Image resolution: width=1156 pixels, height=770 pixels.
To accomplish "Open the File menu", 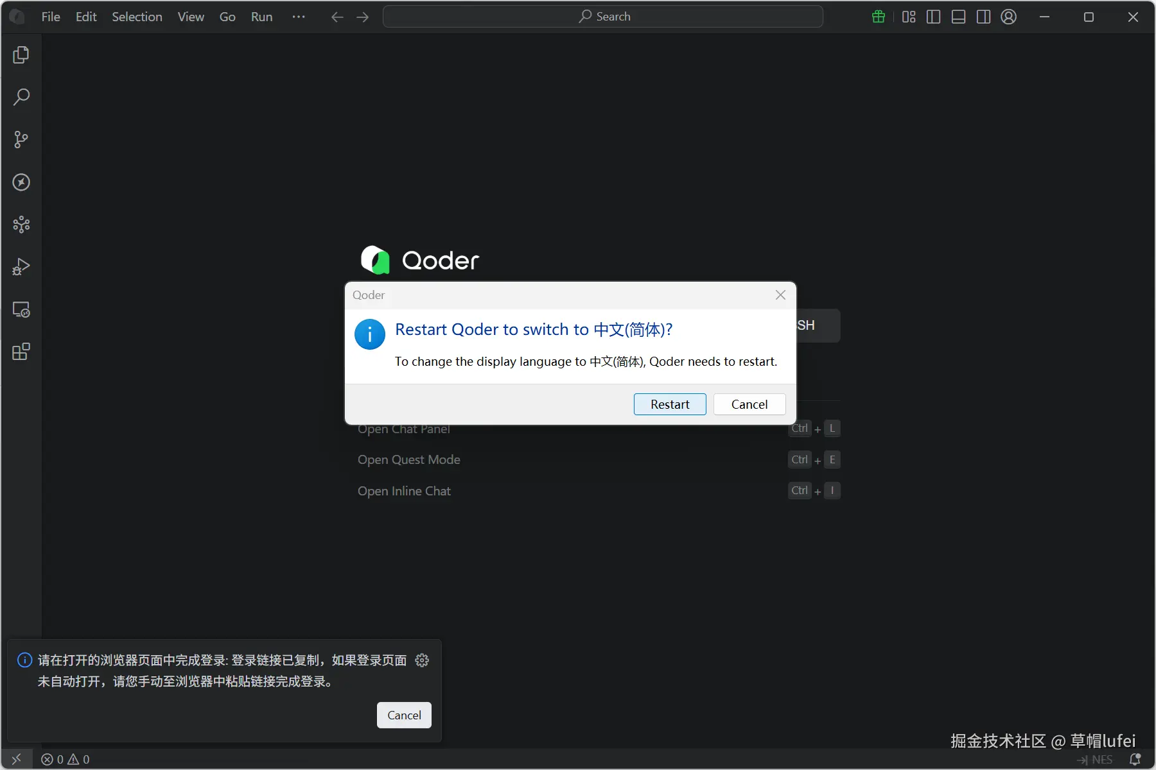I will pyautogui.click(x=51, y=17).
